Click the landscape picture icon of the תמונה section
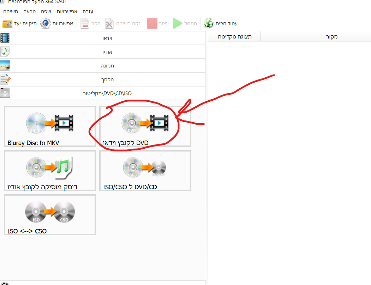Viewport: 371px width, 285px height. [x=5, y=66]
